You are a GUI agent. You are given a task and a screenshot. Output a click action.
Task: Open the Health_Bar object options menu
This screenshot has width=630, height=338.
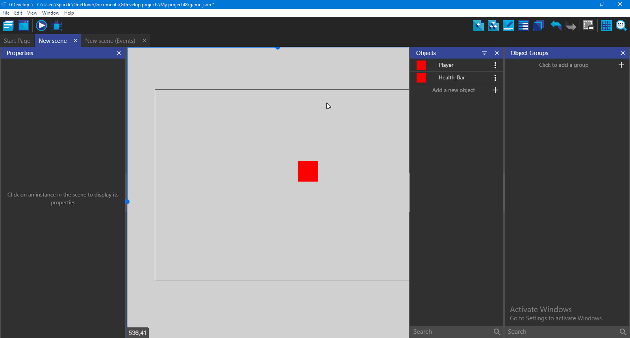[495, 78]
